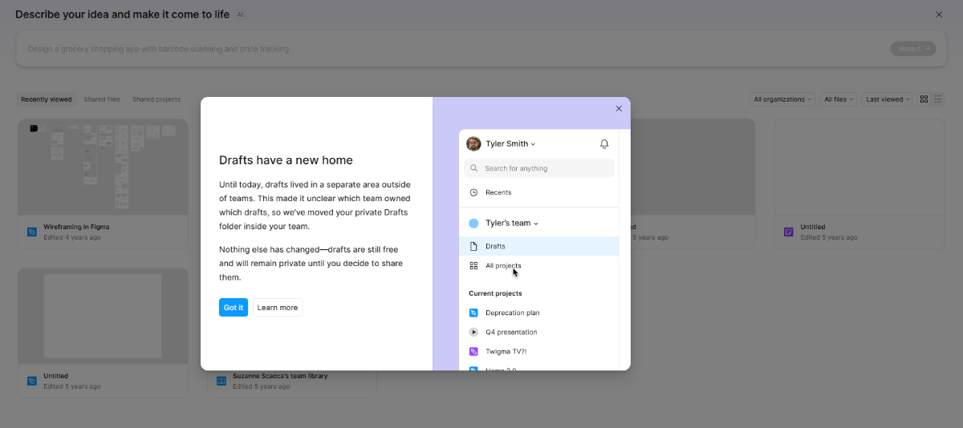Expand the Tyler's team dropdown

pyautogui.click(x=512, y=224)
